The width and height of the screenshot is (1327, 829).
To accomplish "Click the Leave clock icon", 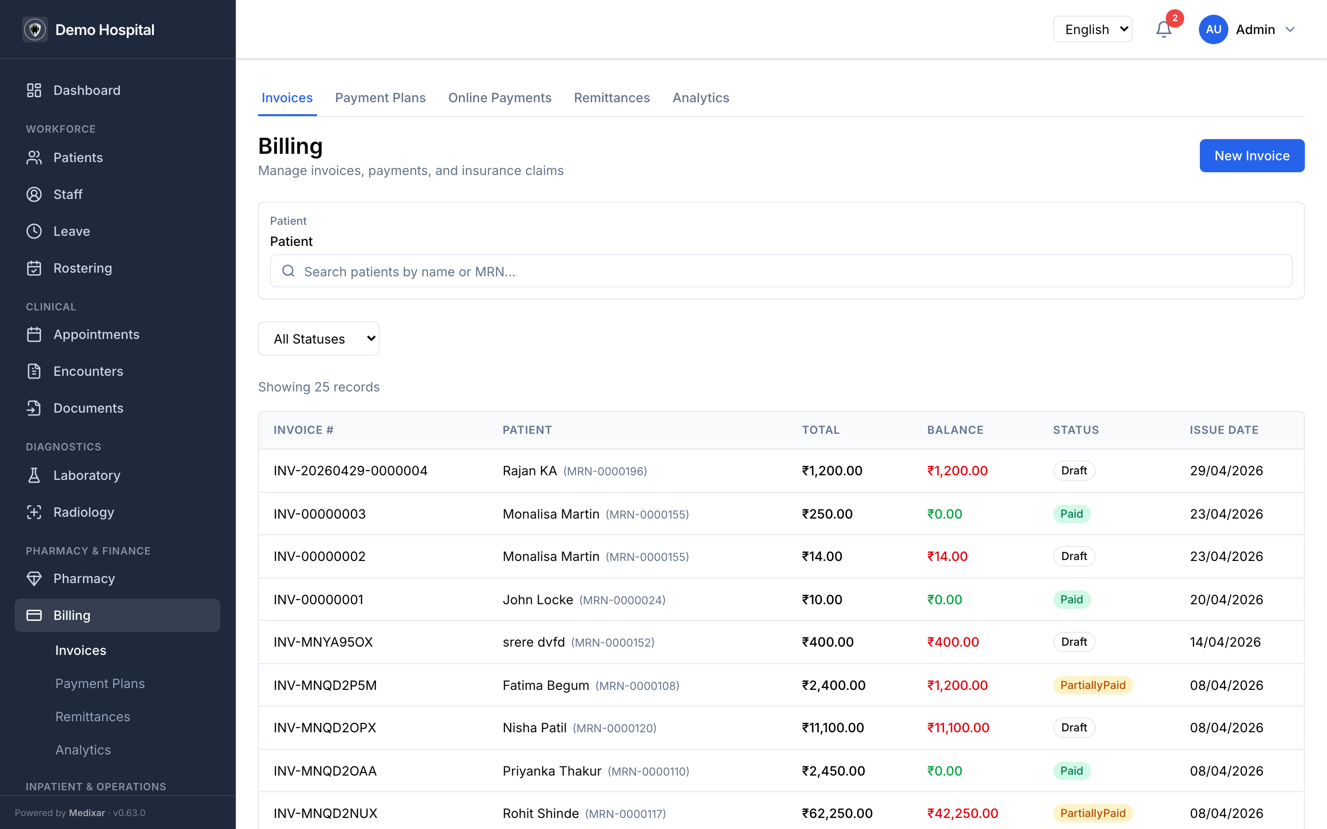I will (x=34, y=231).
